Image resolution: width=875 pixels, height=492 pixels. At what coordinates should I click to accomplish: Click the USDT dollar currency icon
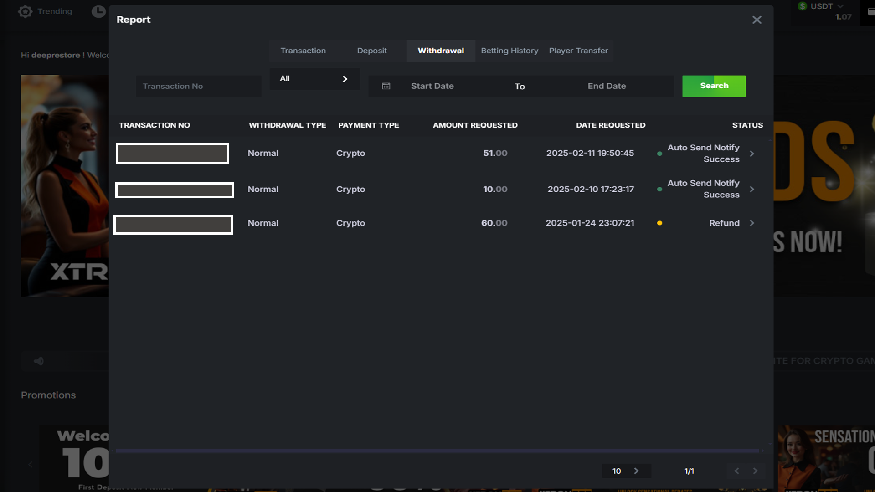click(803, 6)
